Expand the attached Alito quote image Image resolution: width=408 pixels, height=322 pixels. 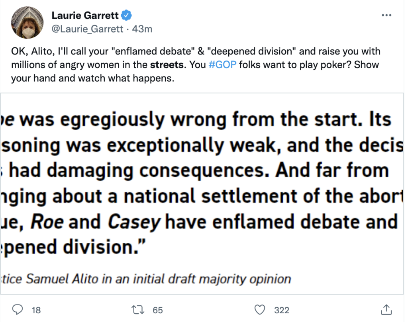tap(204, 193)
